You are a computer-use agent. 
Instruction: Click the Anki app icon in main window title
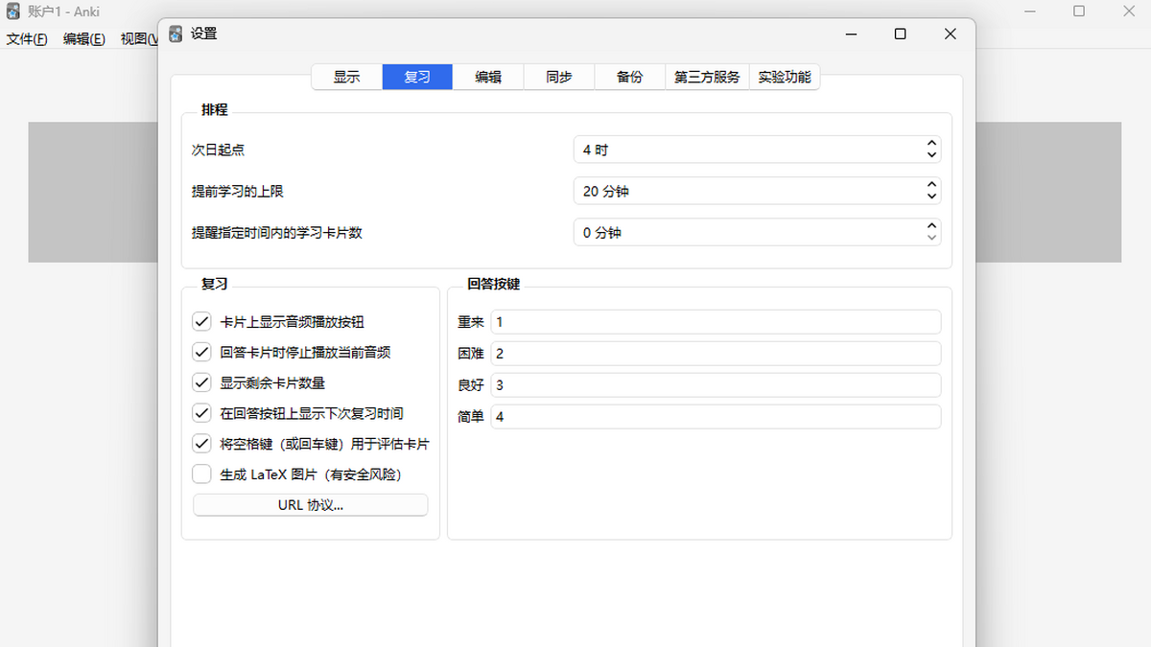pos(12,12)
